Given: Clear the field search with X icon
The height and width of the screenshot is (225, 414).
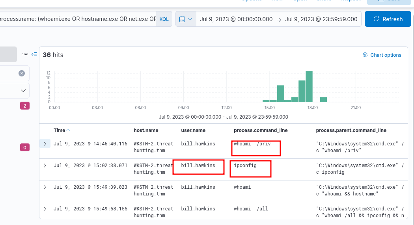Looking at the screenshot, I should (x=22, y=73).
